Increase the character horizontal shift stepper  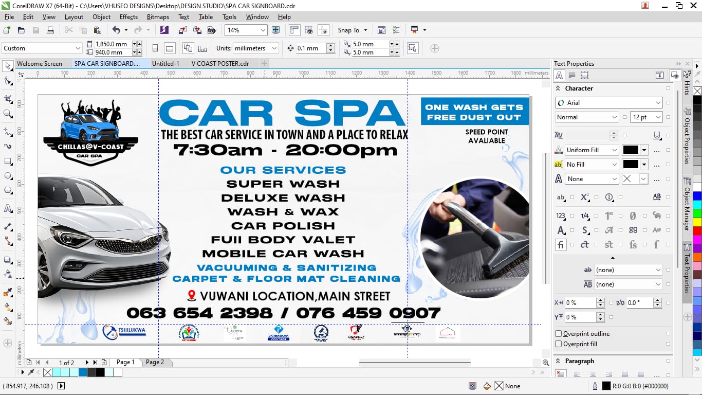click(x=600, y=300)
